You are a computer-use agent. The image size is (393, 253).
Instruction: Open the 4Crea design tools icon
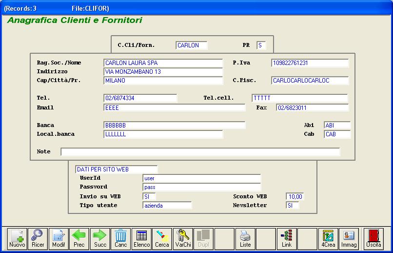[x=328, y=239]
